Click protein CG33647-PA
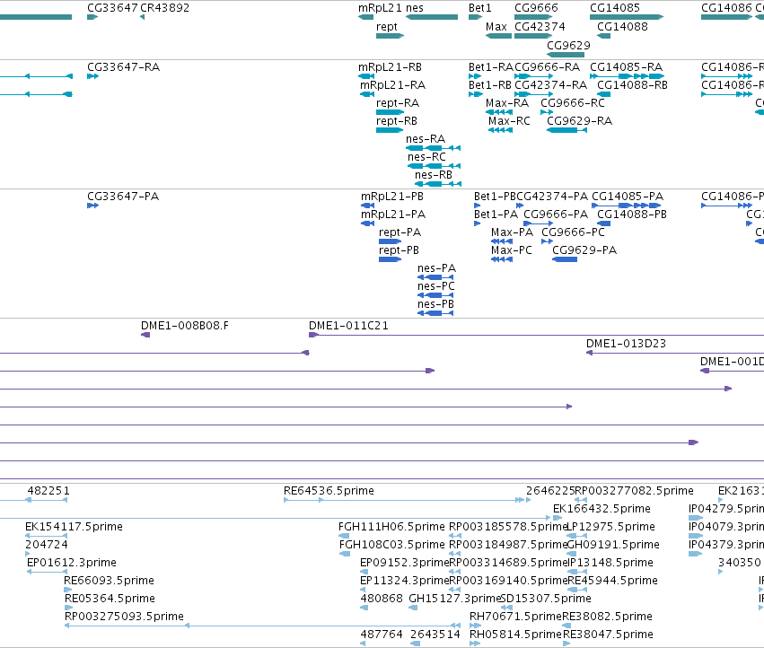The image size is (764, 648). 93,206
